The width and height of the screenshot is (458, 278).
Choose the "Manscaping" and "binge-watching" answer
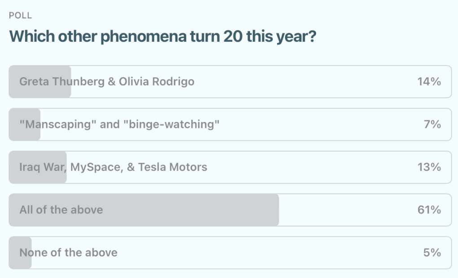point(230,125)
